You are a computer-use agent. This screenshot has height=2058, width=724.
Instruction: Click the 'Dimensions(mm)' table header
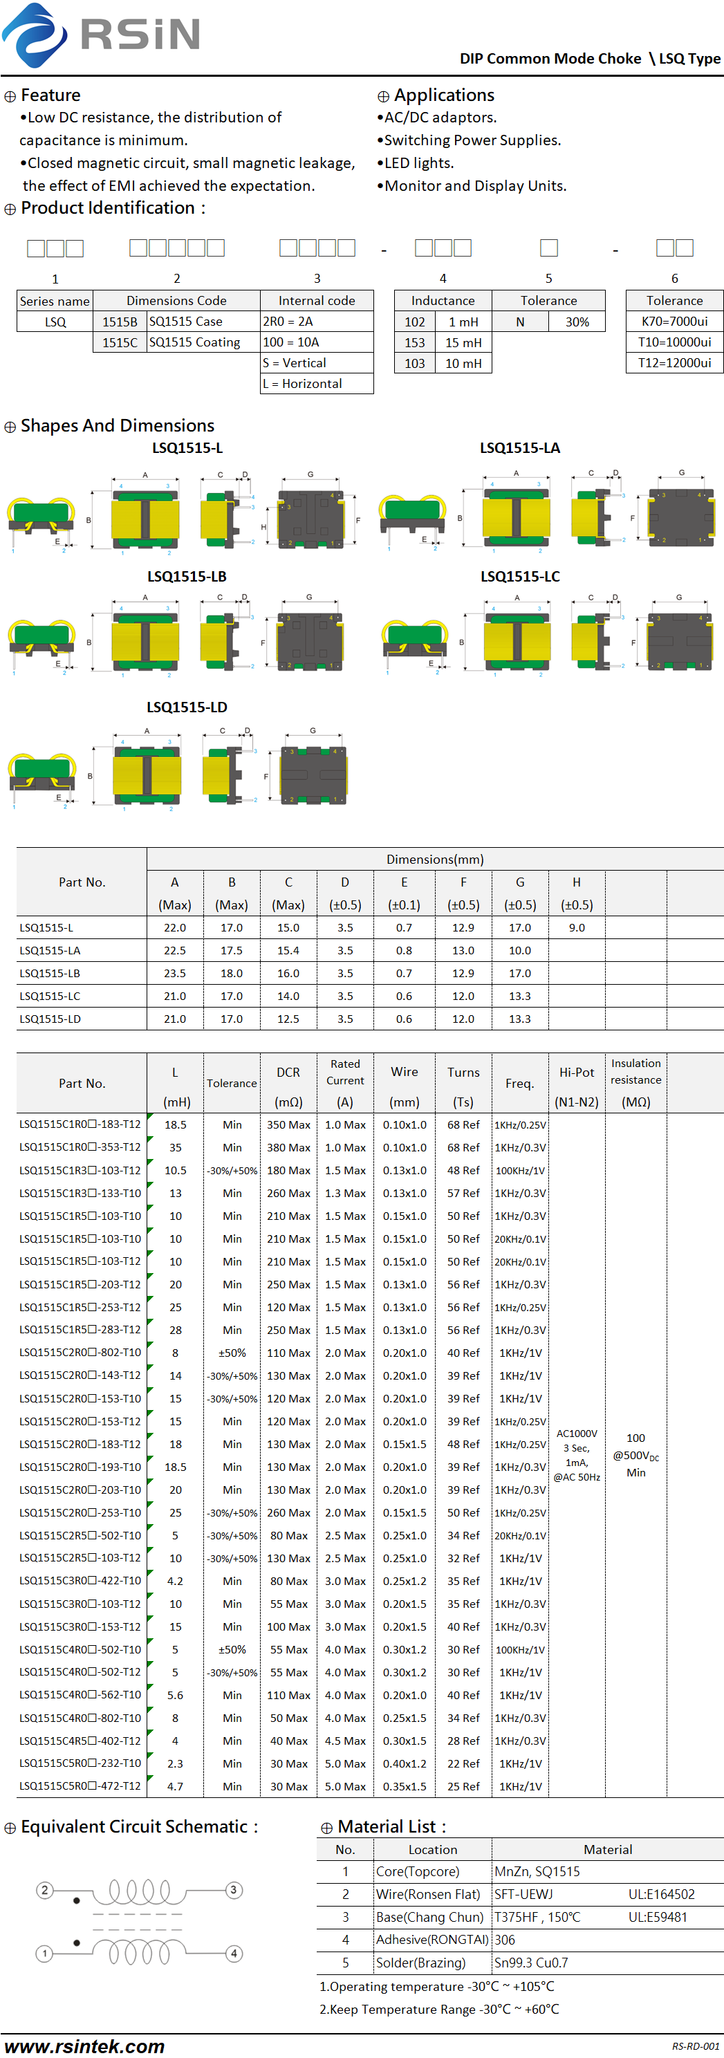[435, 860]
